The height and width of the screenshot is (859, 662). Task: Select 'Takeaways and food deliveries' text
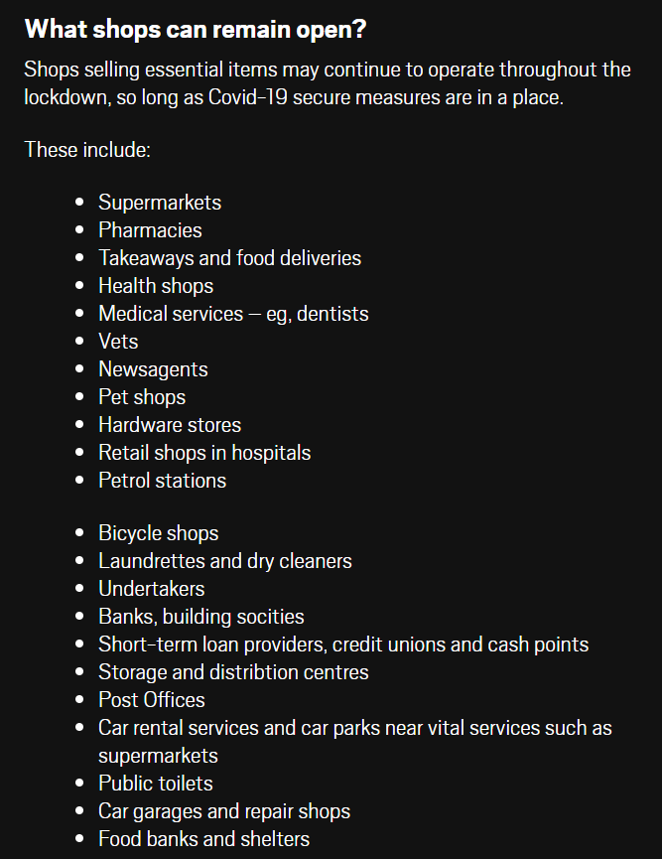[230, 258]
